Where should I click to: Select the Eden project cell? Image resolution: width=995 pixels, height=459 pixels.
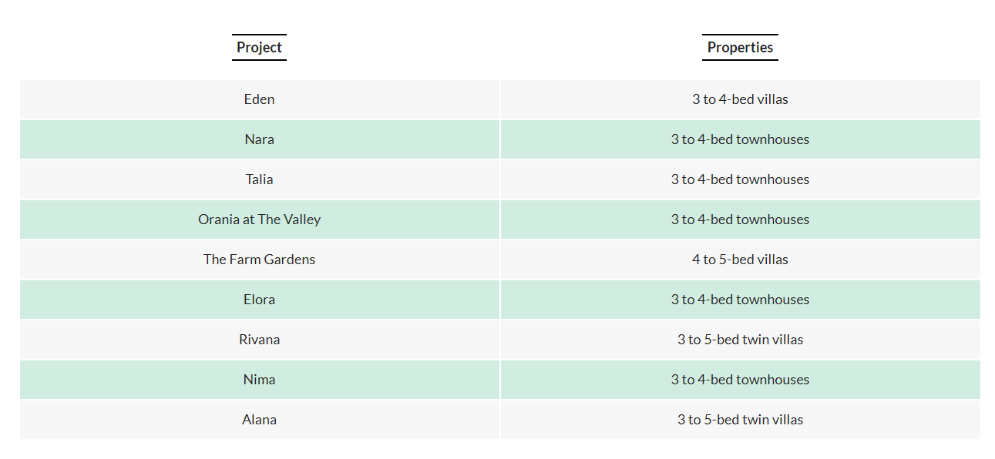tap(259, 99)
